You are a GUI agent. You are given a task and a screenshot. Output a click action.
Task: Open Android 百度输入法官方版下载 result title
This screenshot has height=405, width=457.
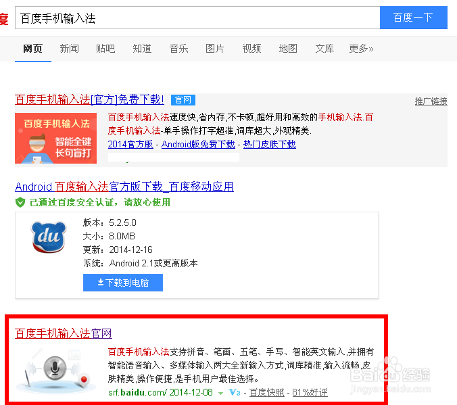click(124, 187)
